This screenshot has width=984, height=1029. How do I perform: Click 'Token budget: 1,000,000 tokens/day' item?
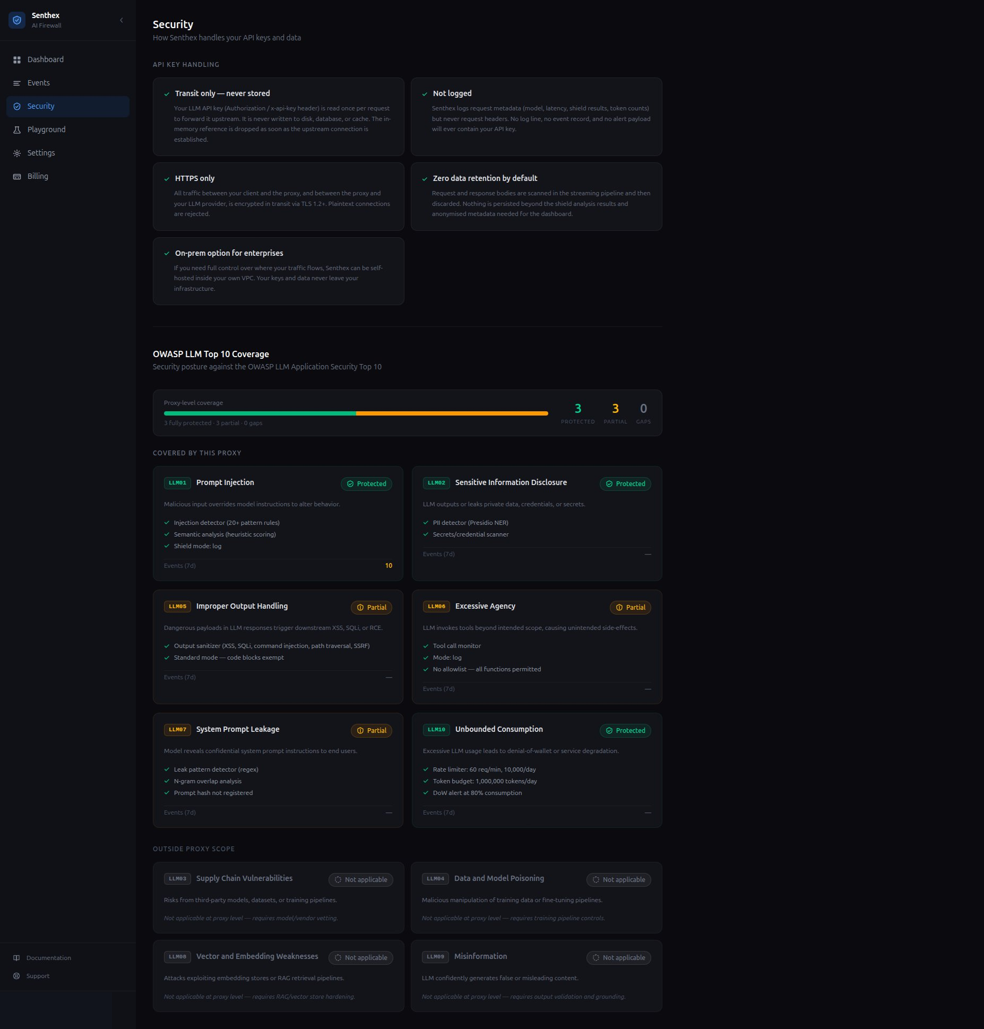click(485, 781)
